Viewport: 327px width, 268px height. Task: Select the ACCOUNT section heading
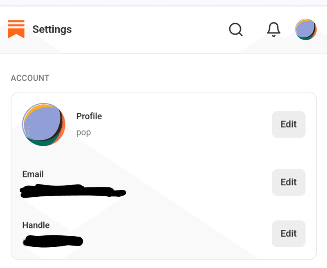[x=30, y=78]
